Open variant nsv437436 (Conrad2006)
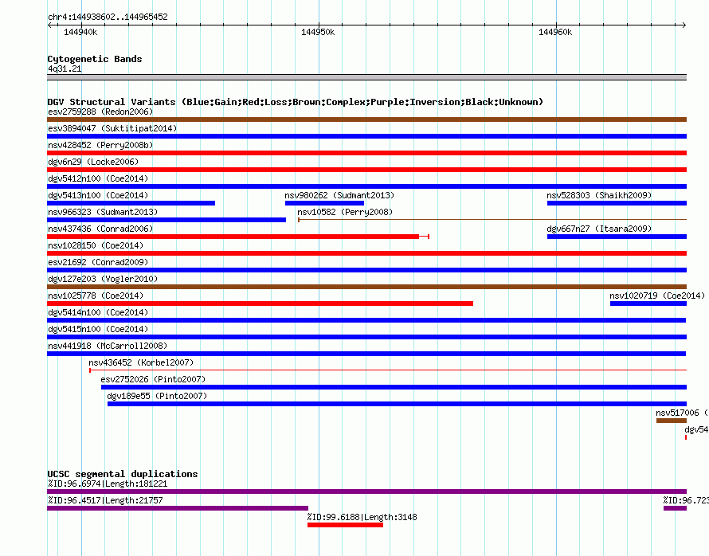 pos(100,229)
